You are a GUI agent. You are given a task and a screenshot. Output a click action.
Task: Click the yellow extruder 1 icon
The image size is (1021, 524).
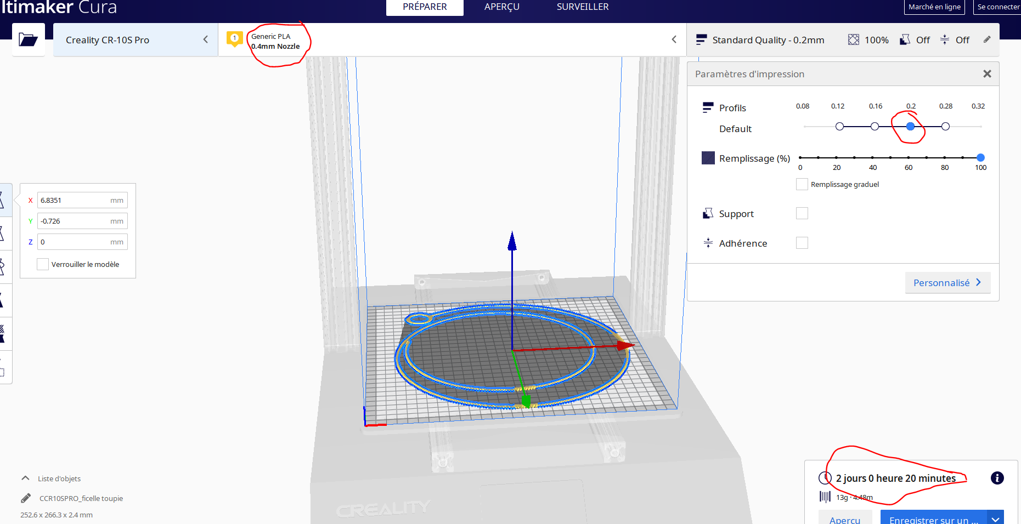pos(235,39)
